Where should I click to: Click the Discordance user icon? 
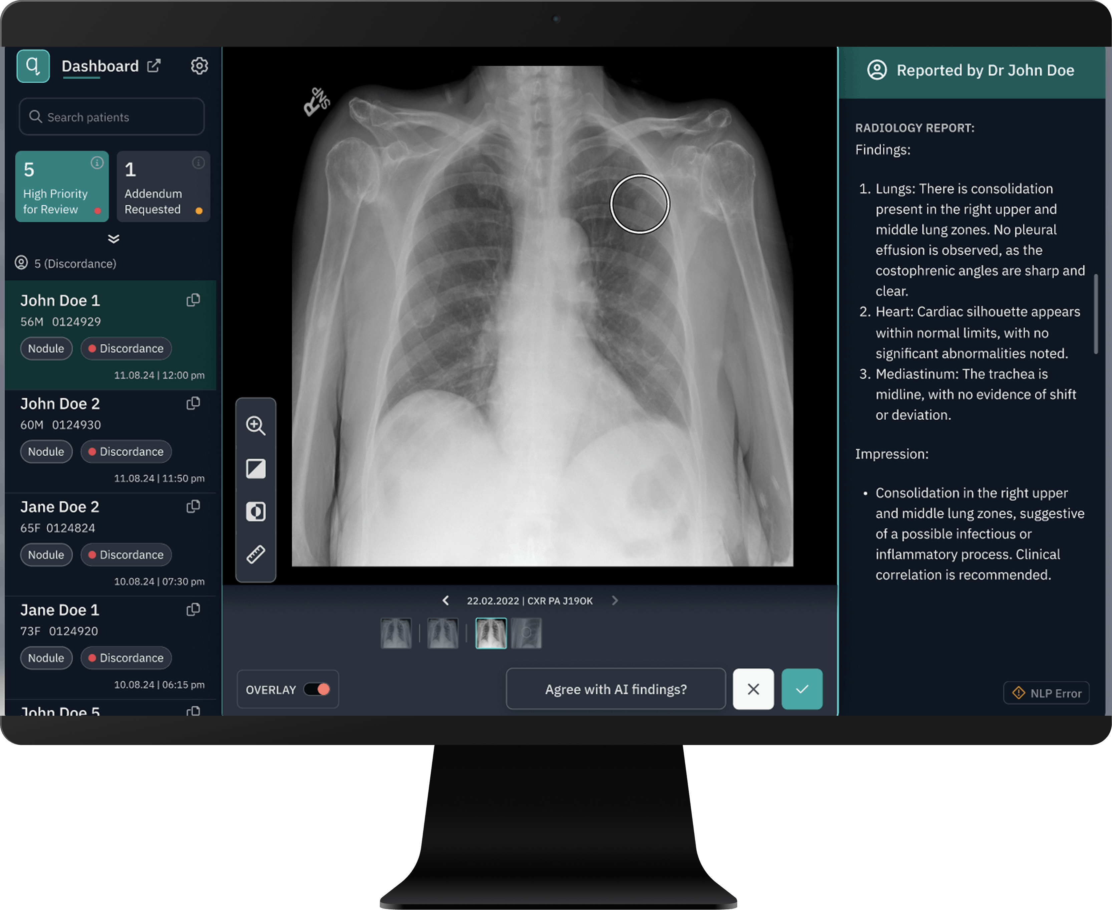tap(21, 263)
